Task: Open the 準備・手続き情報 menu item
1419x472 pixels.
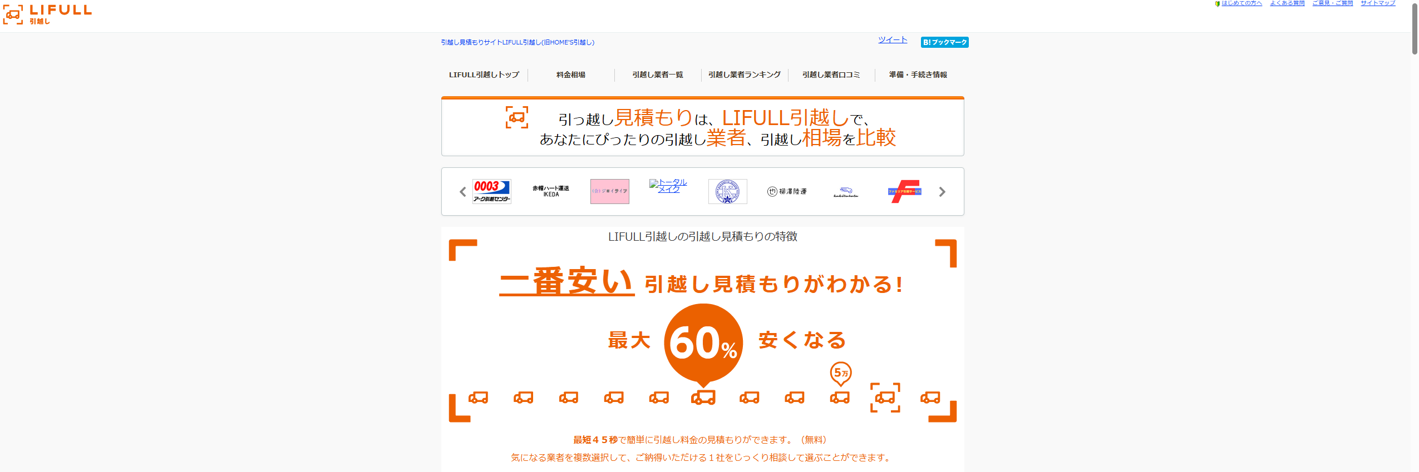Action: point(918,74)
